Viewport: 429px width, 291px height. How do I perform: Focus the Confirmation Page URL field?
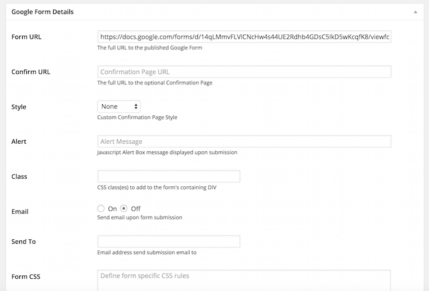244,72
